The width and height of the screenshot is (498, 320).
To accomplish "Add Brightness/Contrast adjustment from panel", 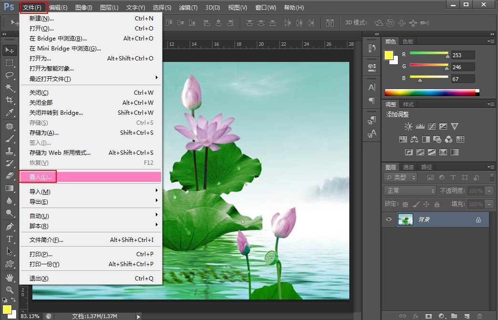I will [x=408, y=127].
